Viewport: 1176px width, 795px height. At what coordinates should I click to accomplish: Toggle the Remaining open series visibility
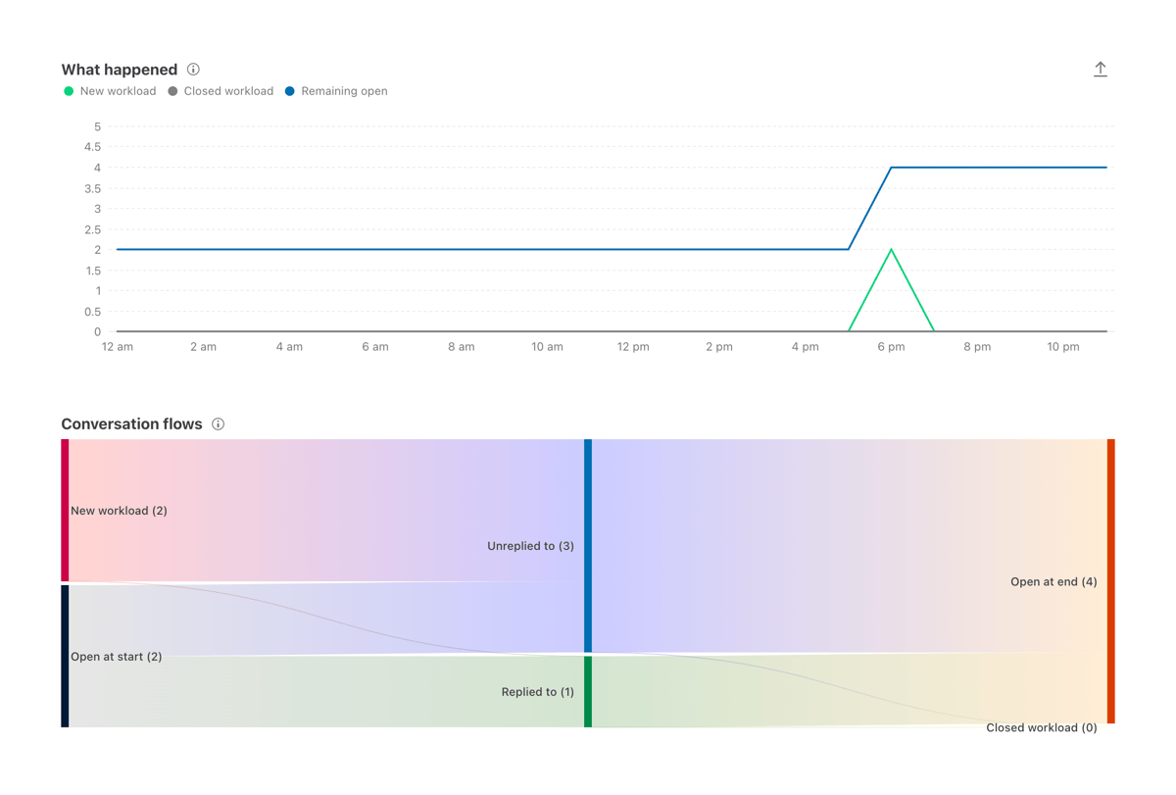(337, 90)
